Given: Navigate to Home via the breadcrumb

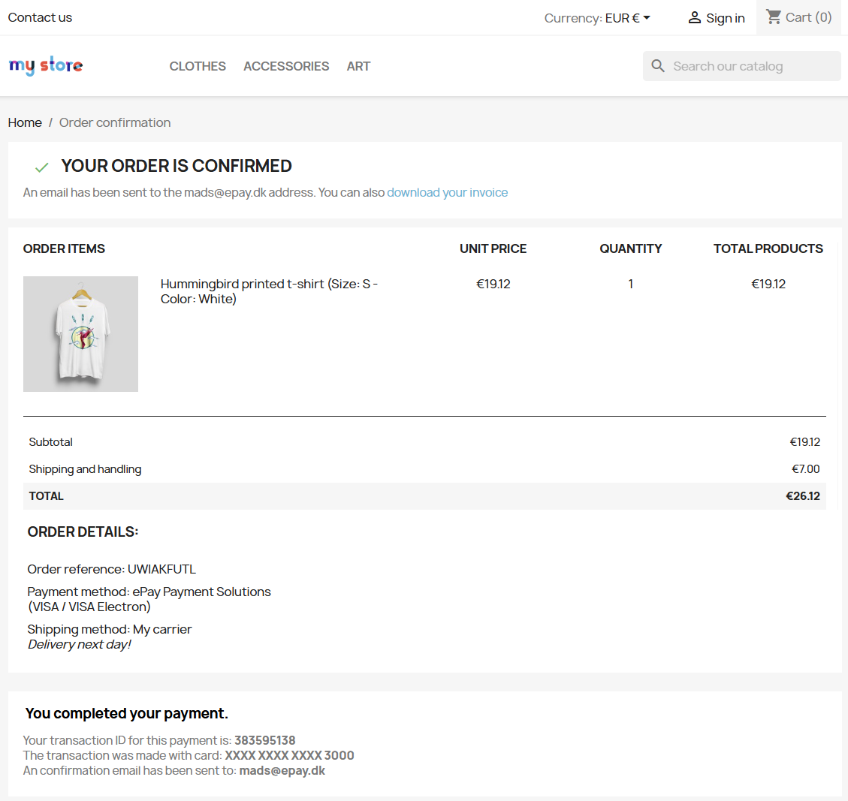Looking at the screenshot, I should (x=25, y=122).
